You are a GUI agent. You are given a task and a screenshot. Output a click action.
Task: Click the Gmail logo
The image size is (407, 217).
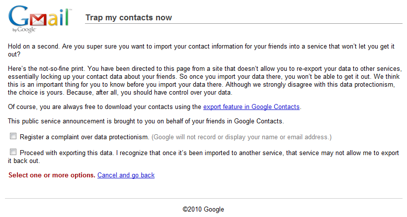point(39,18)
